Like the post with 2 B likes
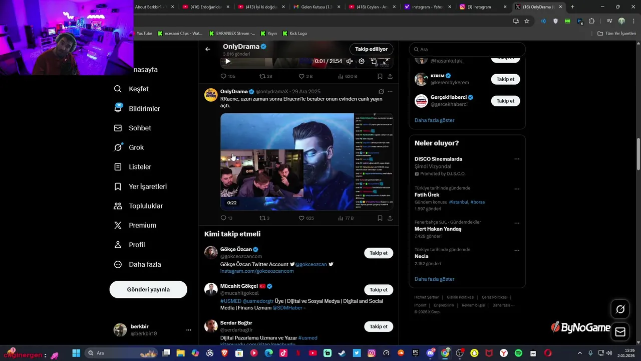This screenshot has height=361, width=641. pos(305,76)
